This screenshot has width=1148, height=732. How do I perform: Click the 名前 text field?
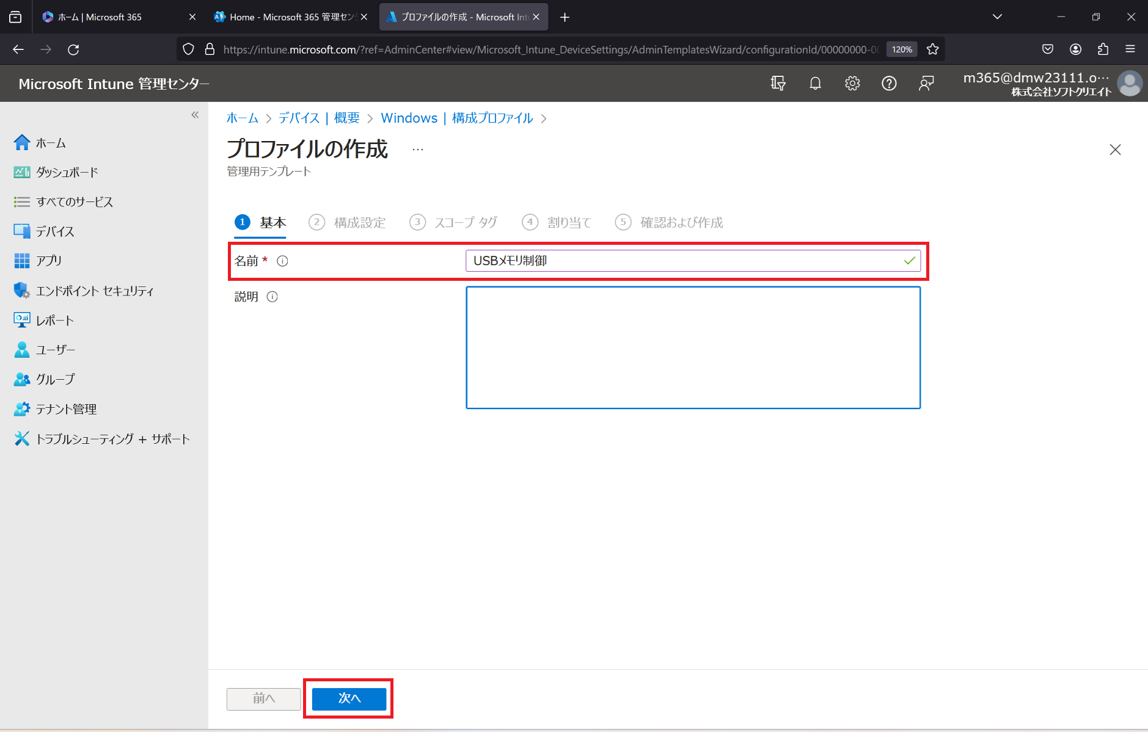(684, 261)
